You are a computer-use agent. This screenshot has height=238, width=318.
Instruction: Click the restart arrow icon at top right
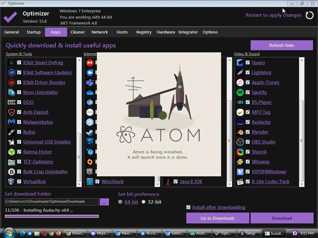tap(310, 15)
